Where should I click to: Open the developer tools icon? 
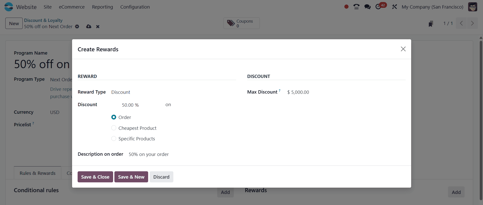pyautogui.click(x=394, y=7)
